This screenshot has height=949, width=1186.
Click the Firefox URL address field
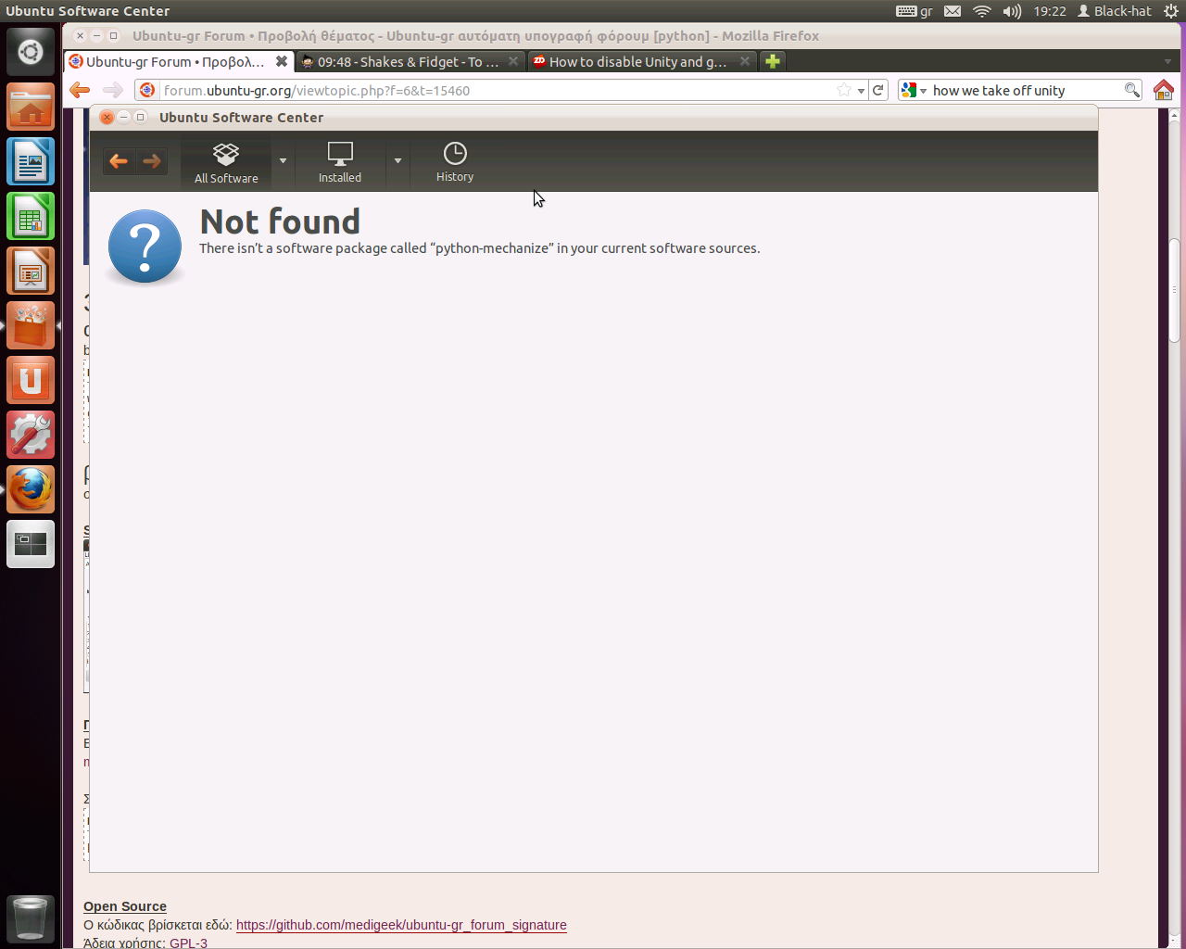tap(500, 90)
